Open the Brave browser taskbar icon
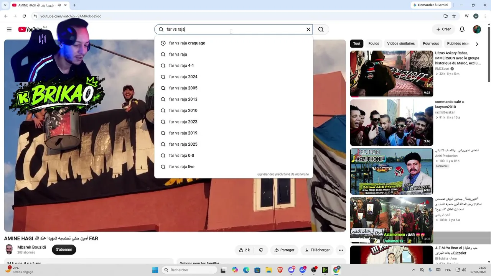The image size is (491, 276). tap(280, 270)
